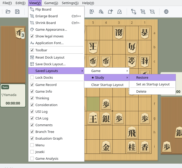Select the pawn on square 4f
This screenshot has width=182, height=168.
click(x=106, y=104)
